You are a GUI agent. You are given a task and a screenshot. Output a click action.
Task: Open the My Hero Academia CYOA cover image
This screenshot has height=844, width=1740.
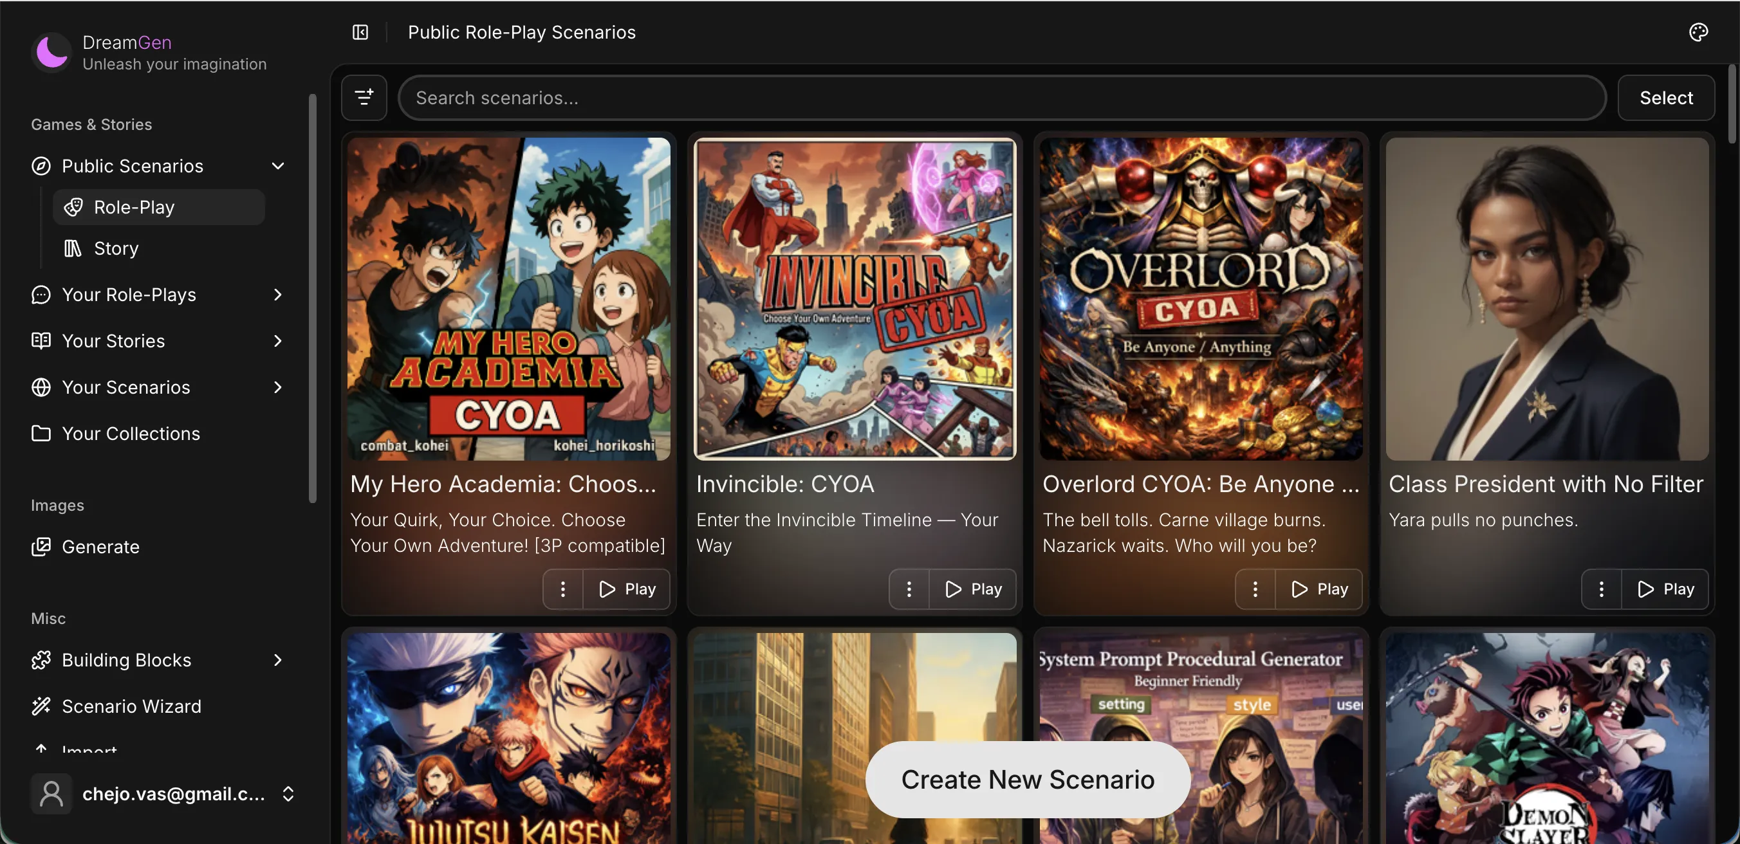(x=509, y=299)
